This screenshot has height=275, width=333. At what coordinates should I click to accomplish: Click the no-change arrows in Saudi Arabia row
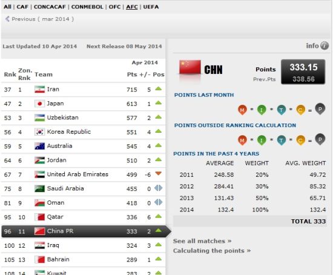click(159, 188)
